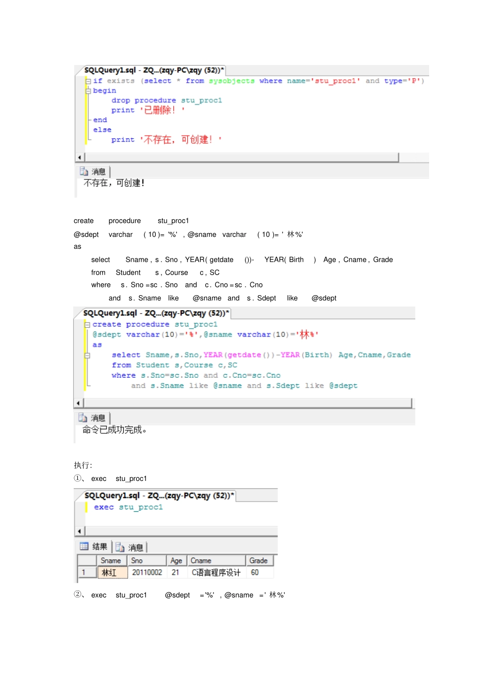Collapse the 'if exists' code block
The height and width of the screenshot is (694, 490).
88,81
